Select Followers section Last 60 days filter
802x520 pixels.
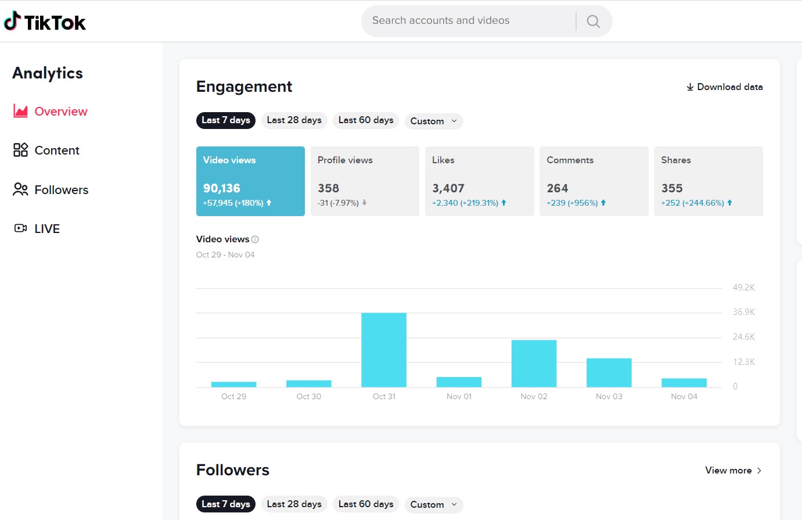click(x=366, y=504)
